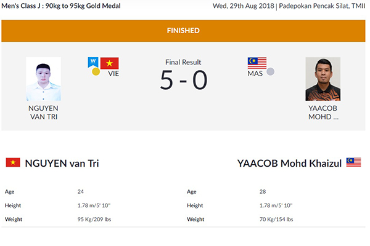
Task: Click the VIE country code label
Action: (113, 74)
